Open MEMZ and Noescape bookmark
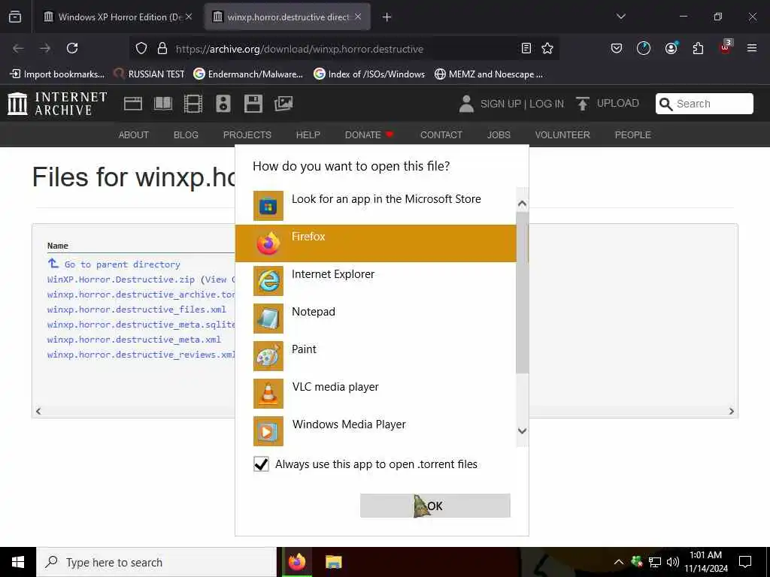This screenshot has width=770, height=577. 489,74
